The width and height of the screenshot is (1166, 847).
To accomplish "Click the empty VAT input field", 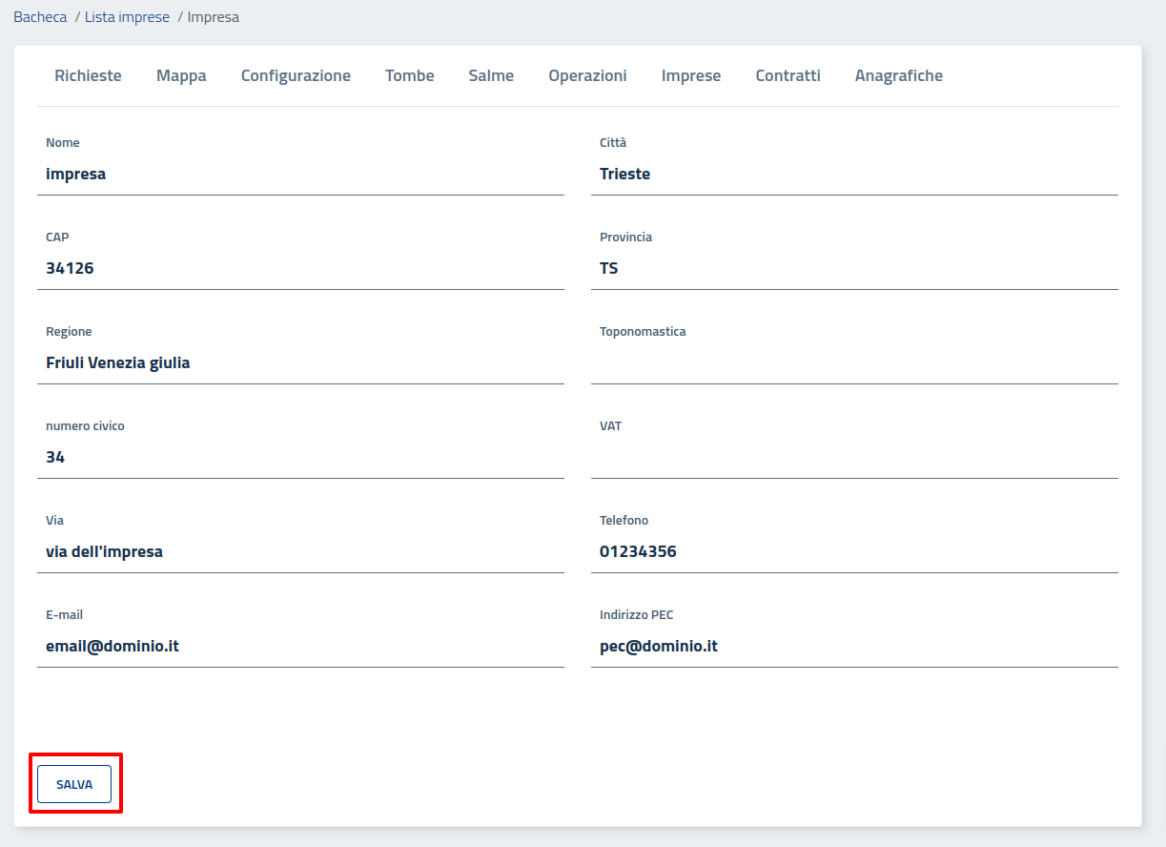I will [854, 458].
